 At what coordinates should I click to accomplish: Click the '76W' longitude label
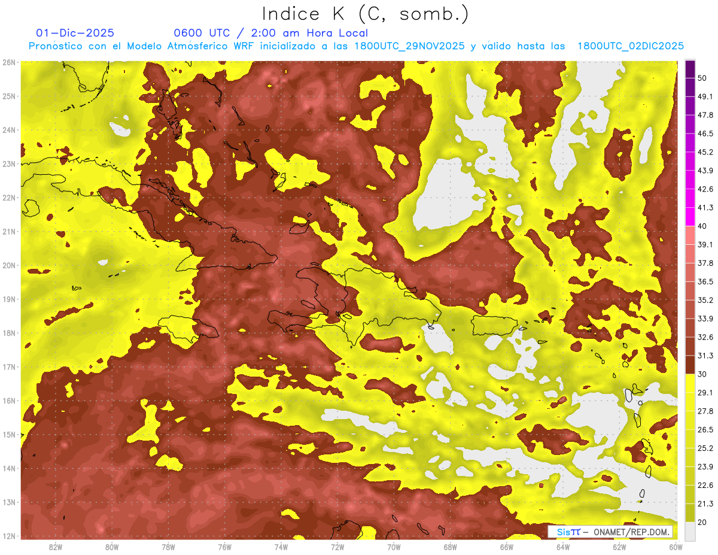click(x=225, y=547)
